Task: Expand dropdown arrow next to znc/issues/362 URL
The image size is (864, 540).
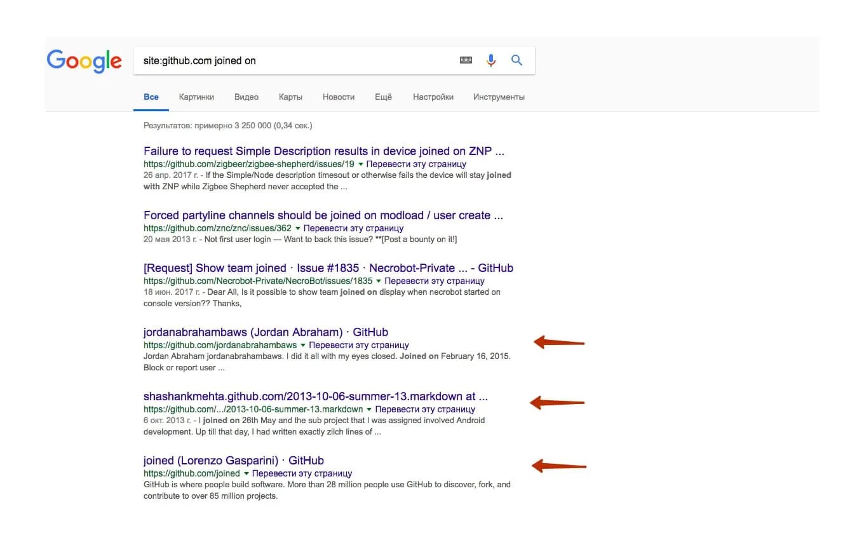Action: 298,228
